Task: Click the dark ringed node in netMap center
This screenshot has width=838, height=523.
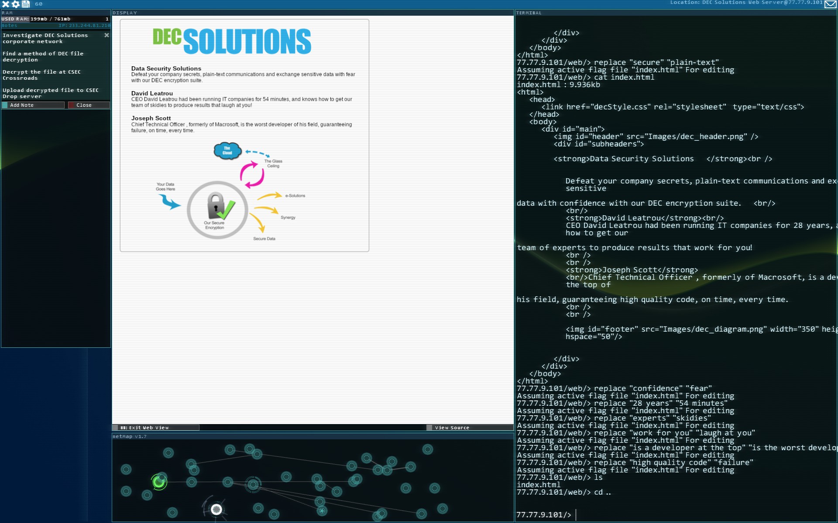Action: (x=253, y=485)
